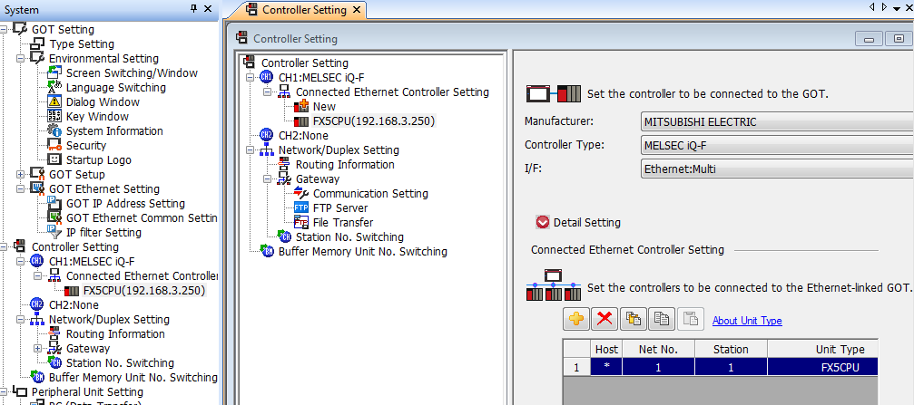Click the Dialog Window warning icon
Screen dimensions: 914x405
click(54, 102)
